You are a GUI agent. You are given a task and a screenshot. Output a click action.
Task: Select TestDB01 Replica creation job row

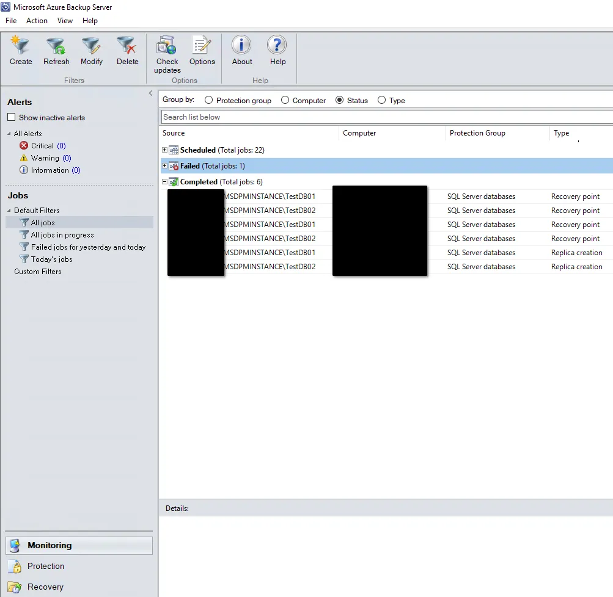coord(387,253)
